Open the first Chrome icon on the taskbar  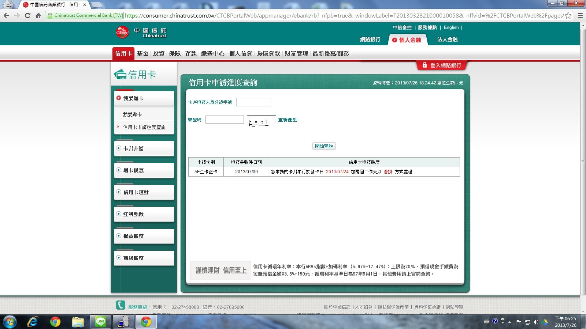tap(55, 322)
